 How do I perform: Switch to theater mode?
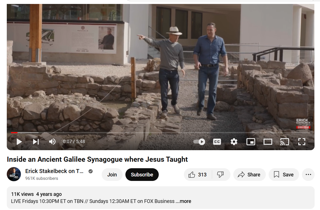268,142
